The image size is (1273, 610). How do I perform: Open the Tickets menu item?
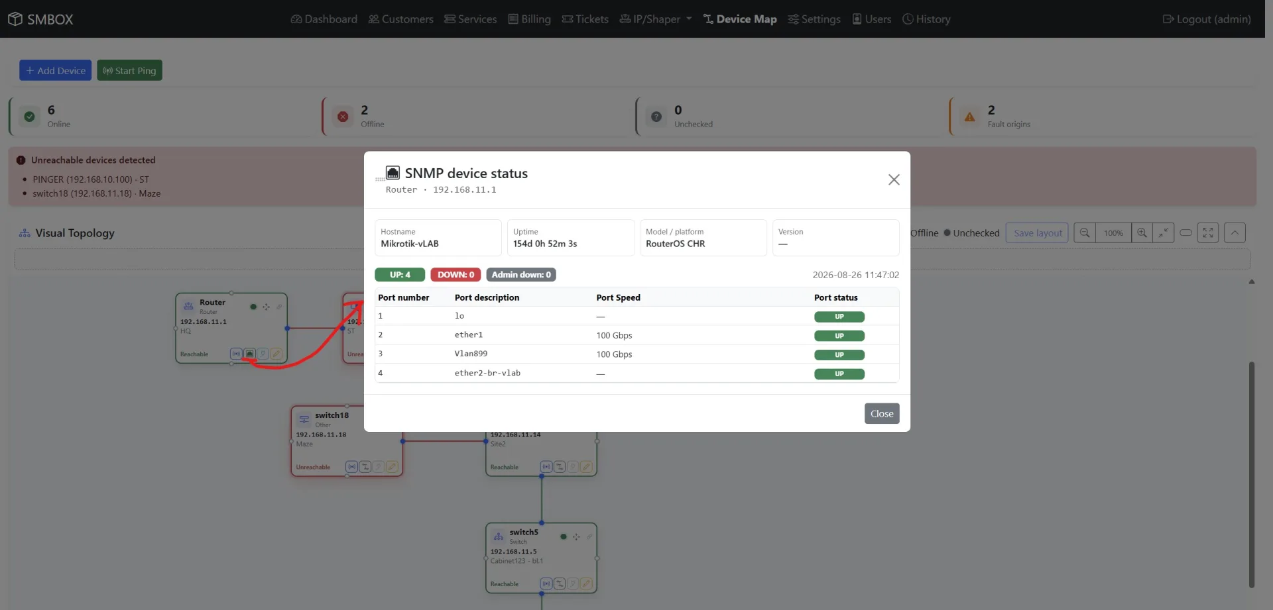pos(585,19)
